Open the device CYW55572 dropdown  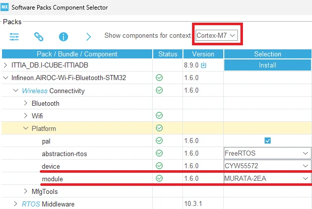pyautogui.click(x=267, y=166)
